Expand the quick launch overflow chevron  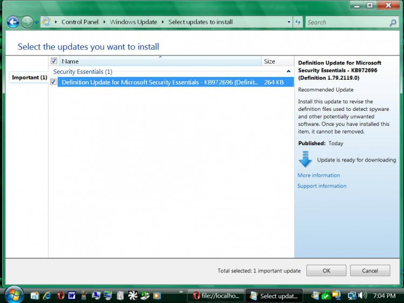(x=181, y=292)
